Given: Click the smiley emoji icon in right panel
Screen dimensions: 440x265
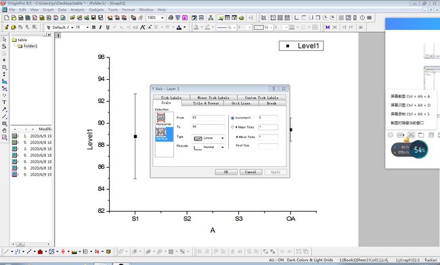Looking at the screenshot, I should (391, 135).
